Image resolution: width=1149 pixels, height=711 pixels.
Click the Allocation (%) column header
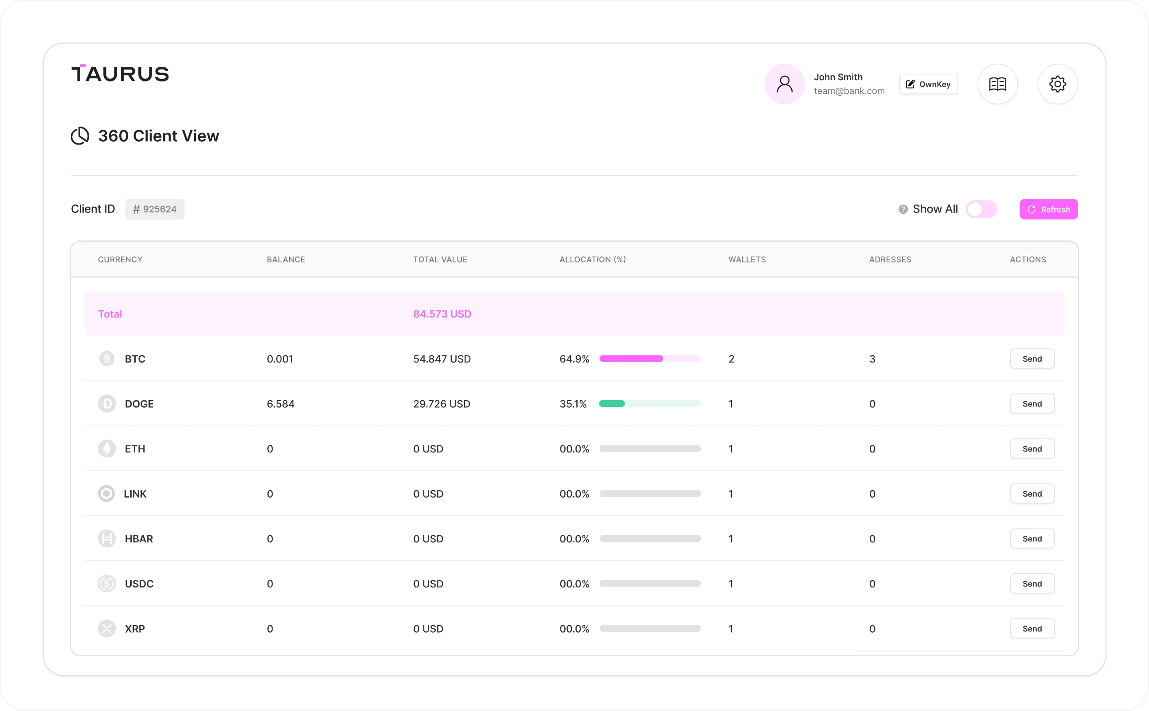pyautogui.click(x=592, y=259)
